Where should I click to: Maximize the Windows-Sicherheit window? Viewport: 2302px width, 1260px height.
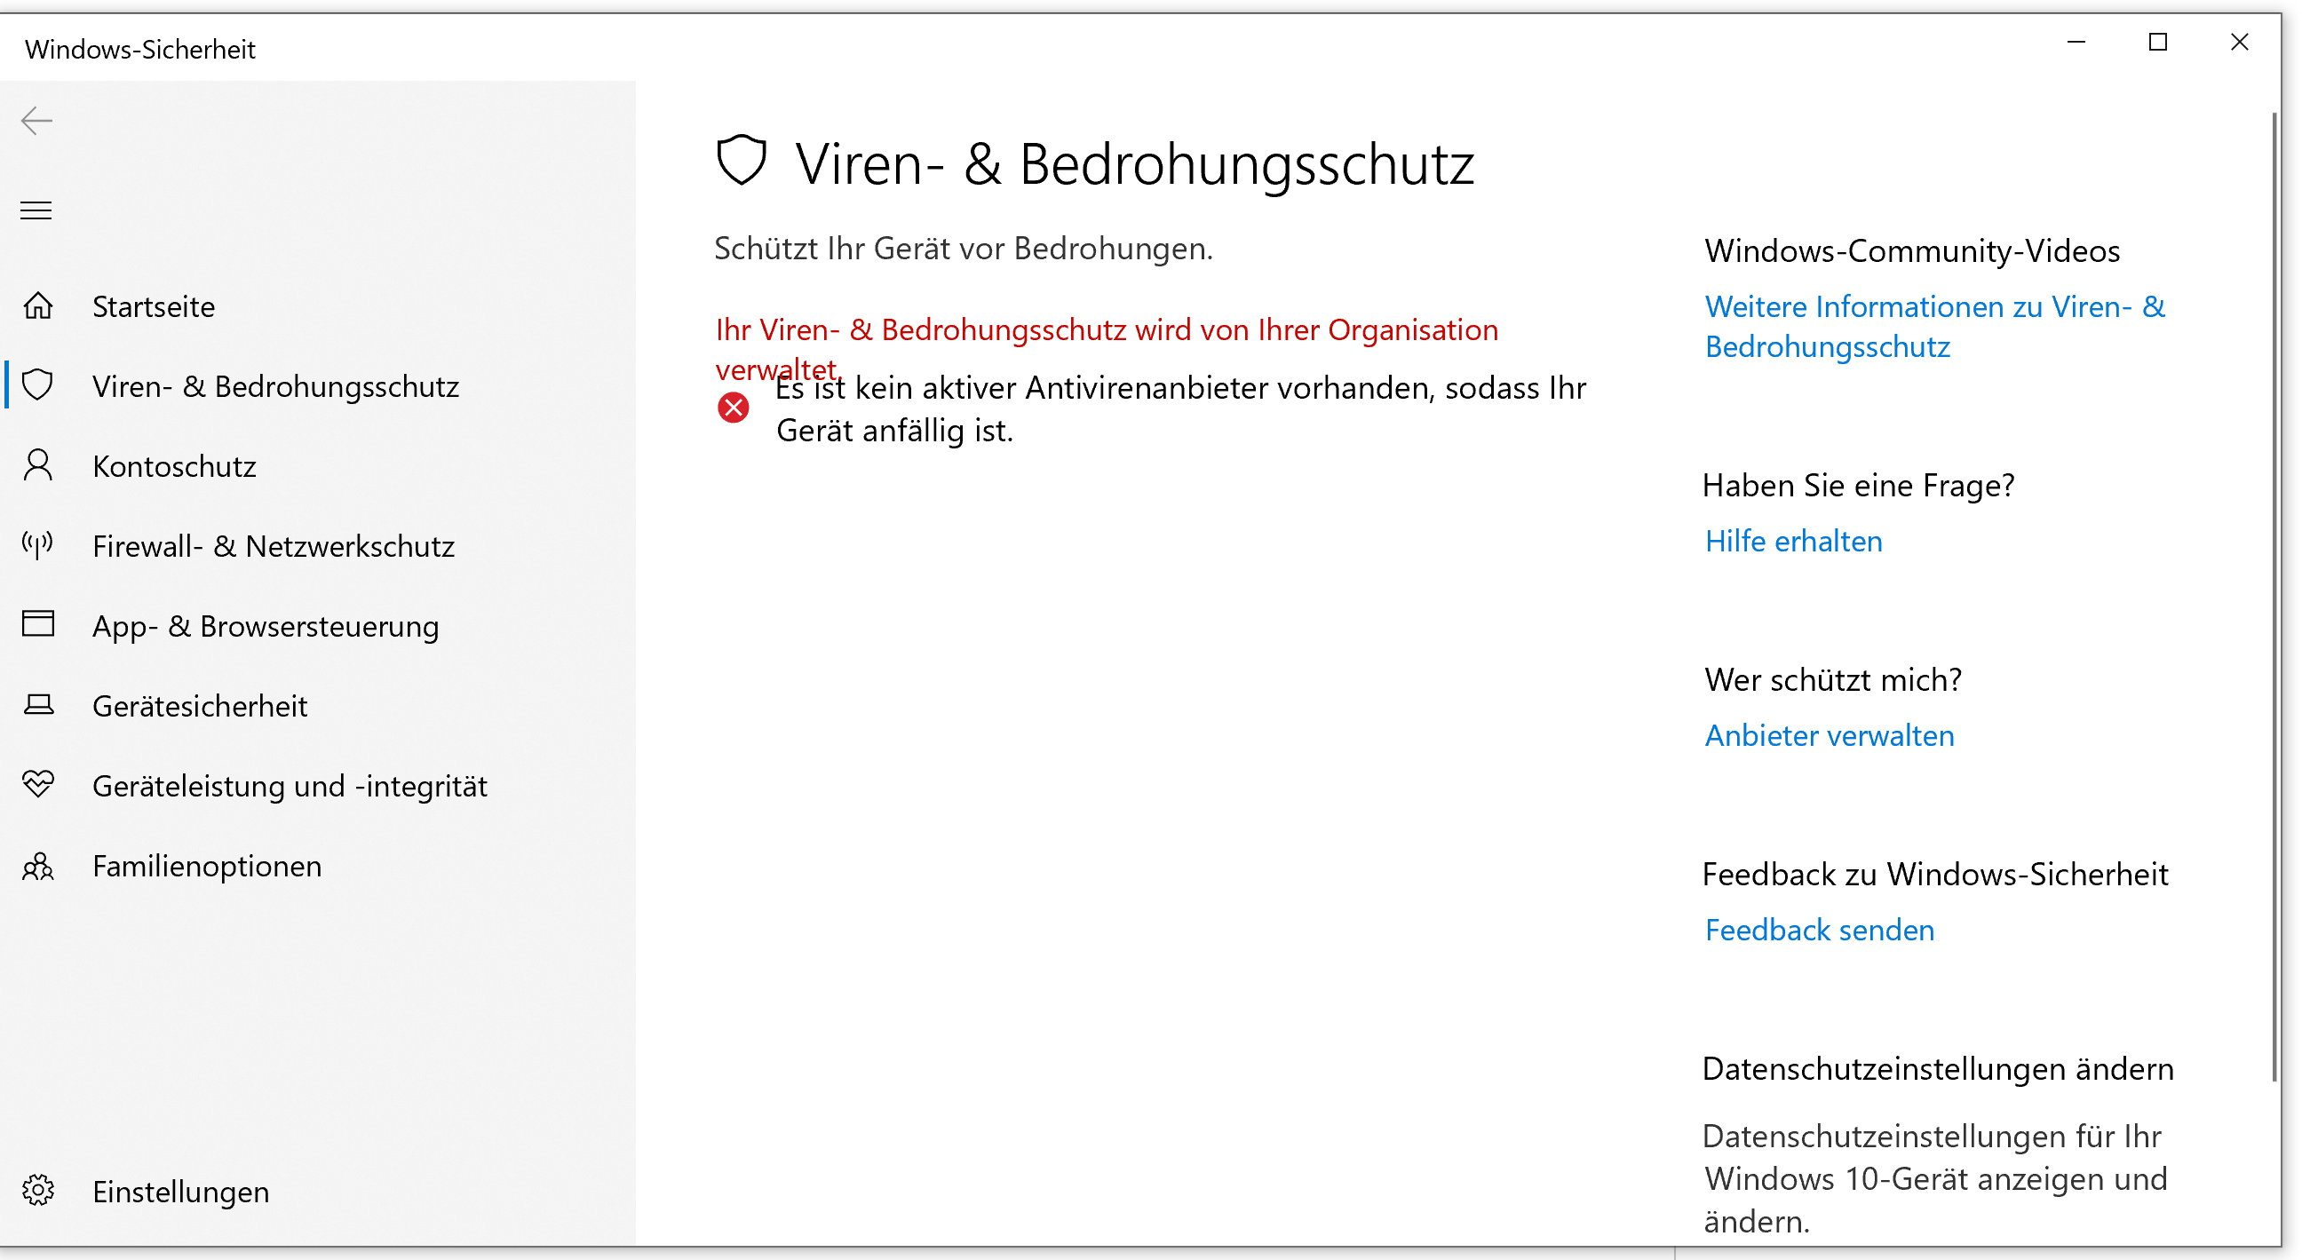click(x=2157, y=42)
